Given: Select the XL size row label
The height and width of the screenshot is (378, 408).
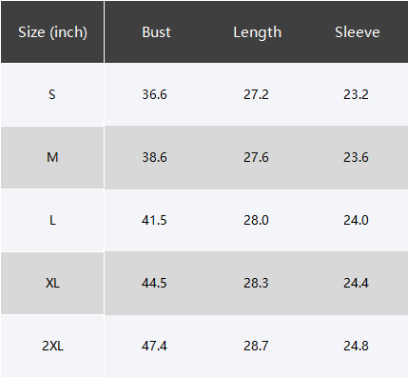Looking at the screenshot, I should (52, 283).
